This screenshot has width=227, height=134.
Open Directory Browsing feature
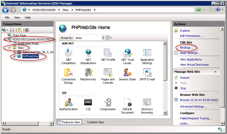tap(147, 106)
